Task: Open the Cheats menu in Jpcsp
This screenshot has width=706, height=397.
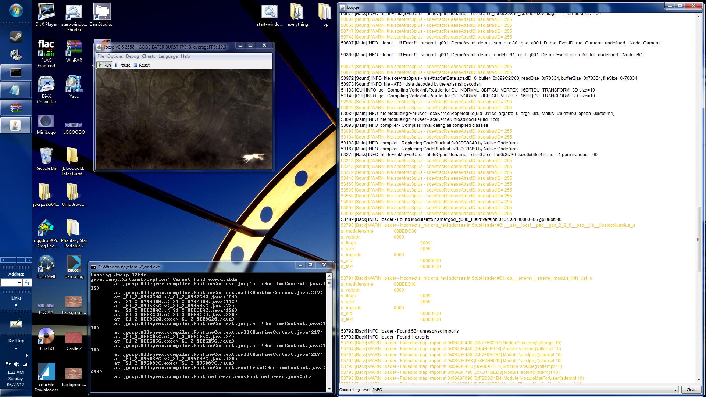Action: click(148, 56)
